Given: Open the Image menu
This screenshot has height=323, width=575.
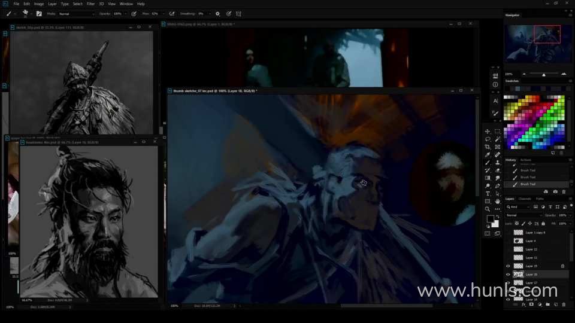Looking at the screenshot, I should pos(39,4).
